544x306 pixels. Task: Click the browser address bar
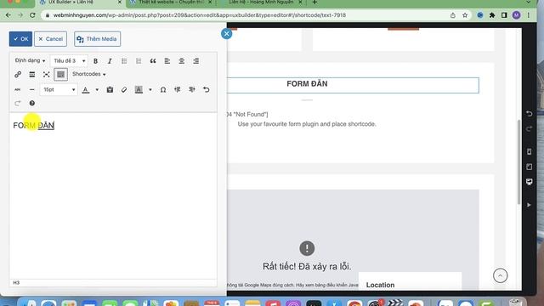tap(243, 15)
